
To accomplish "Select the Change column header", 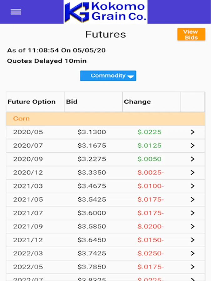I will pos(137,102).
